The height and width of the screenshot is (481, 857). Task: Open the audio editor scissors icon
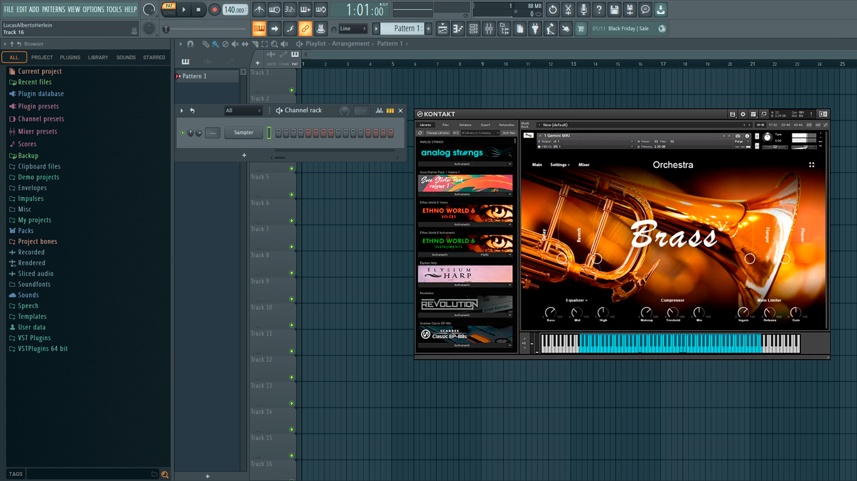point(568,9)
